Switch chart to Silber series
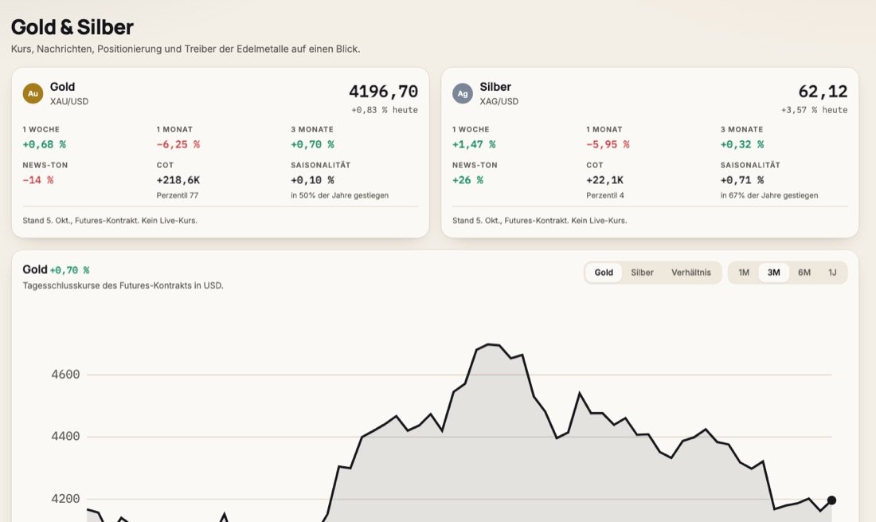The width and height of the screenshot is (876, 522). (642, 273)
